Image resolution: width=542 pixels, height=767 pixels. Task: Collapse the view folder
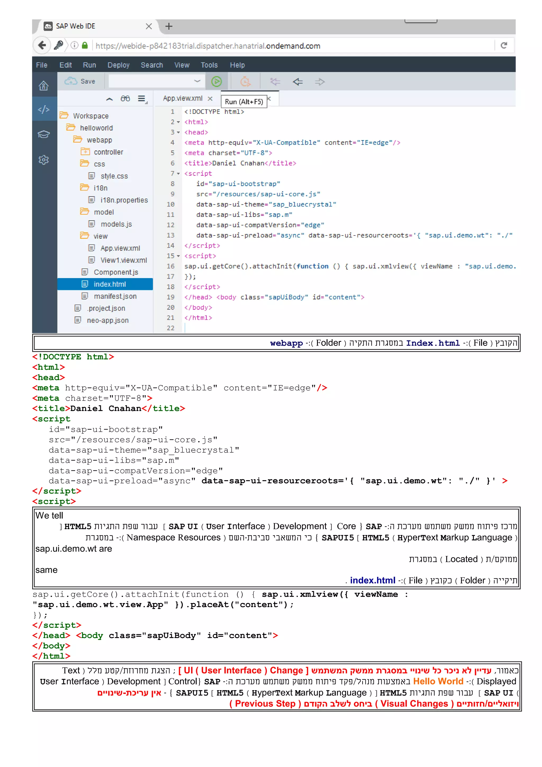[x=85, y=236]
